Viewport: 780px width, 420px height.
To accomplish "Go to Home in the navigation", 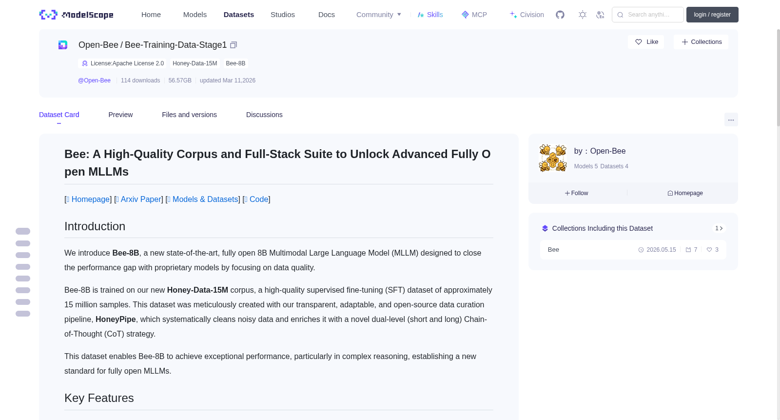I will pos(151,15).
